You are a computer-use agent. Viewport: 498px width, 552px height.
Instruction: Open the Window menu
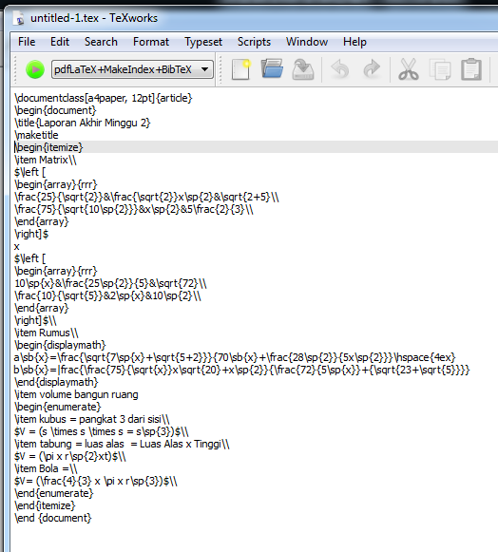pyautogui.click(x=307, y=42)
